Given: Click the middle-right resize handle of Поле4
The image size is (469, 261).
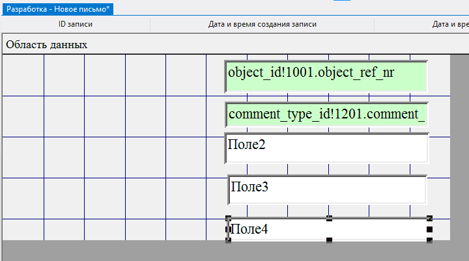Looking at the screenshot, I should [x=429, y=229].
